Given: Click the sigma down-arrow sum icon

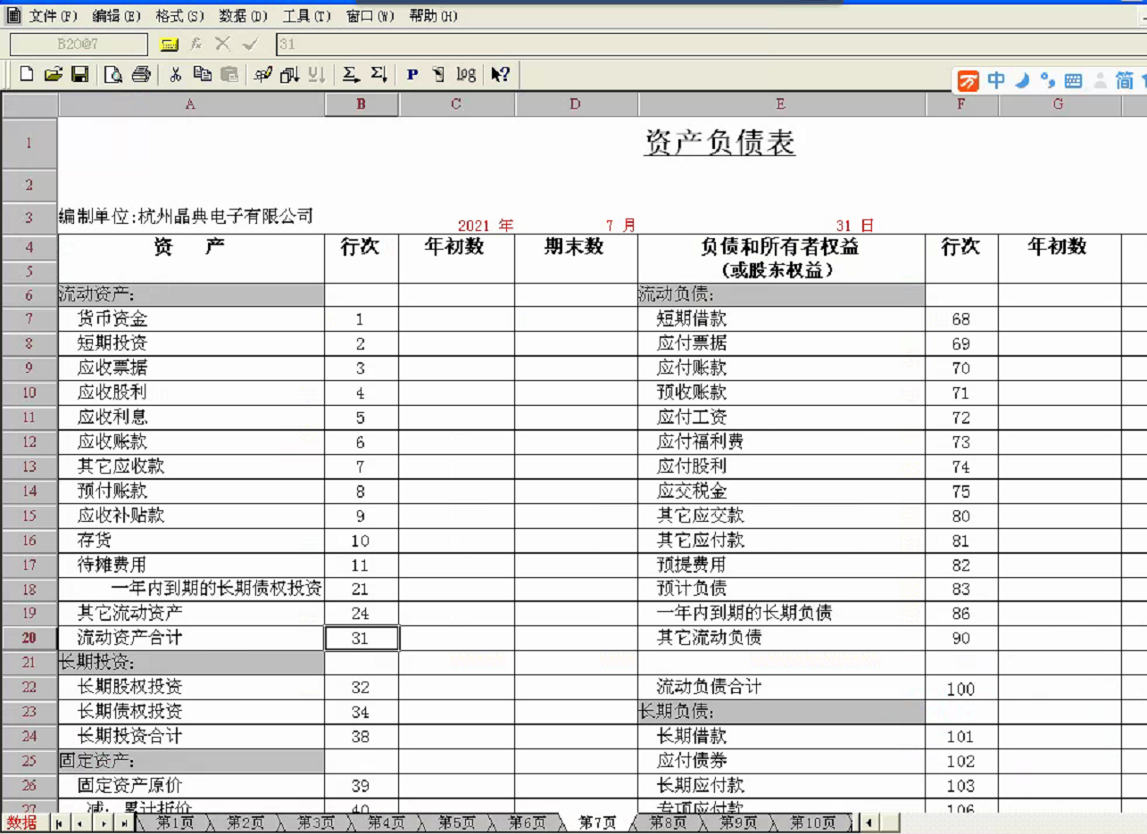Looking at the screenshot, I should coord(378,75).
